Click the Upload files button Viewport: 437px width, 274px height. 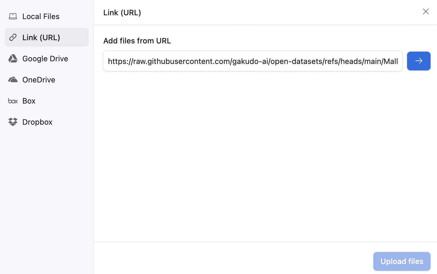(402, 261)
